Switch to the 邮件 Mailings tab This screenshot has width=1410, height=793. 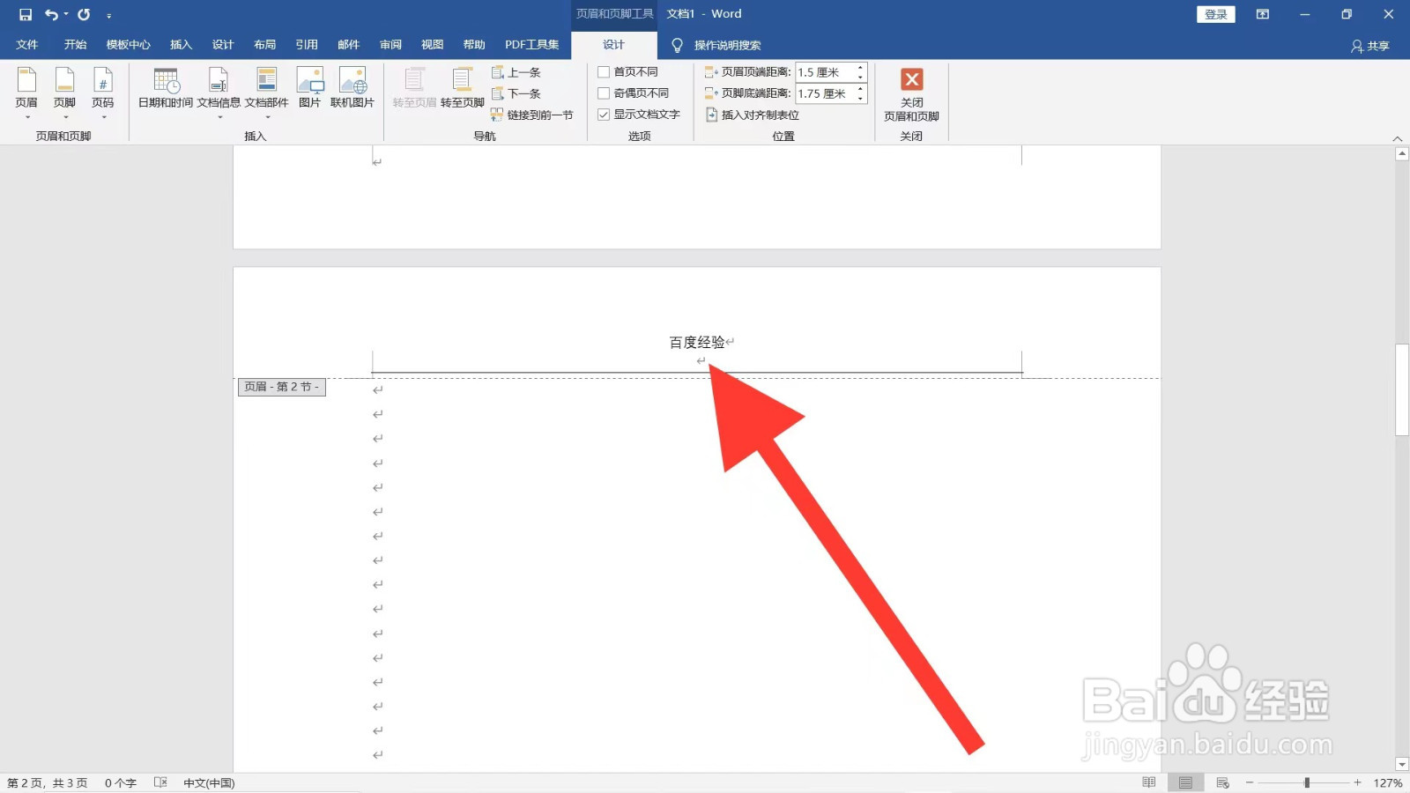click(x=349, y=45)
